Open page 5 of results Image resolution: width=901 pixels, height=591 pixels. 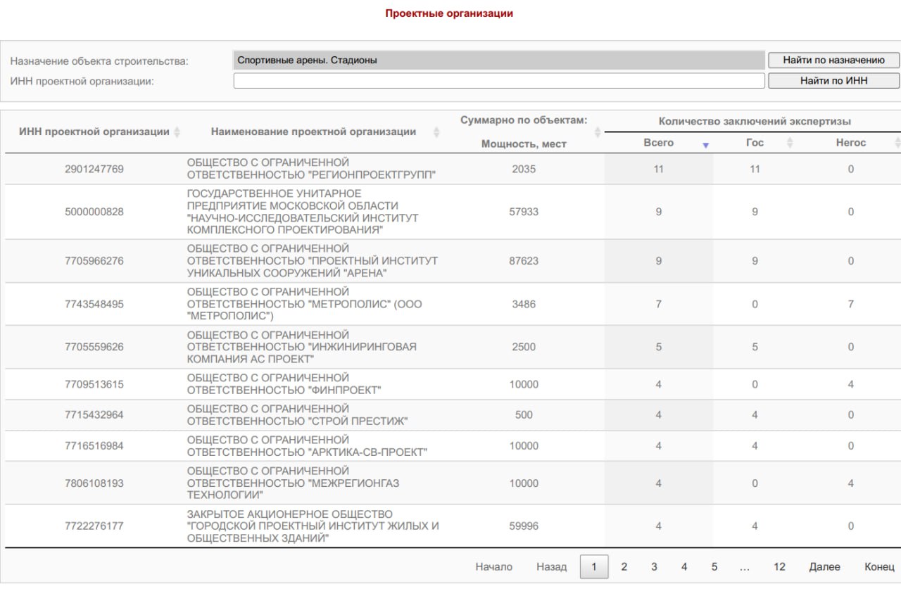(714, 567)
